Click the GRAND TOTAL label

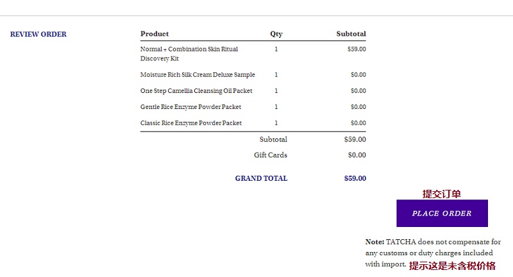[x=261, y=178]
